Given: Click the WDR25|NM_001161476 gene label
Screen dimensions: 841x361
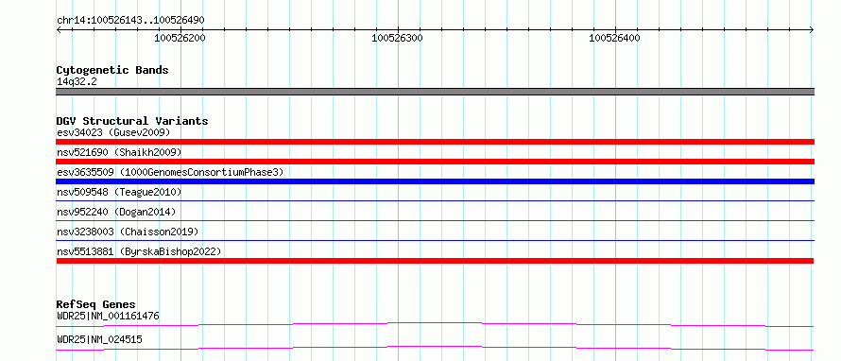Looking at the screenshot, I should (108, 316).
